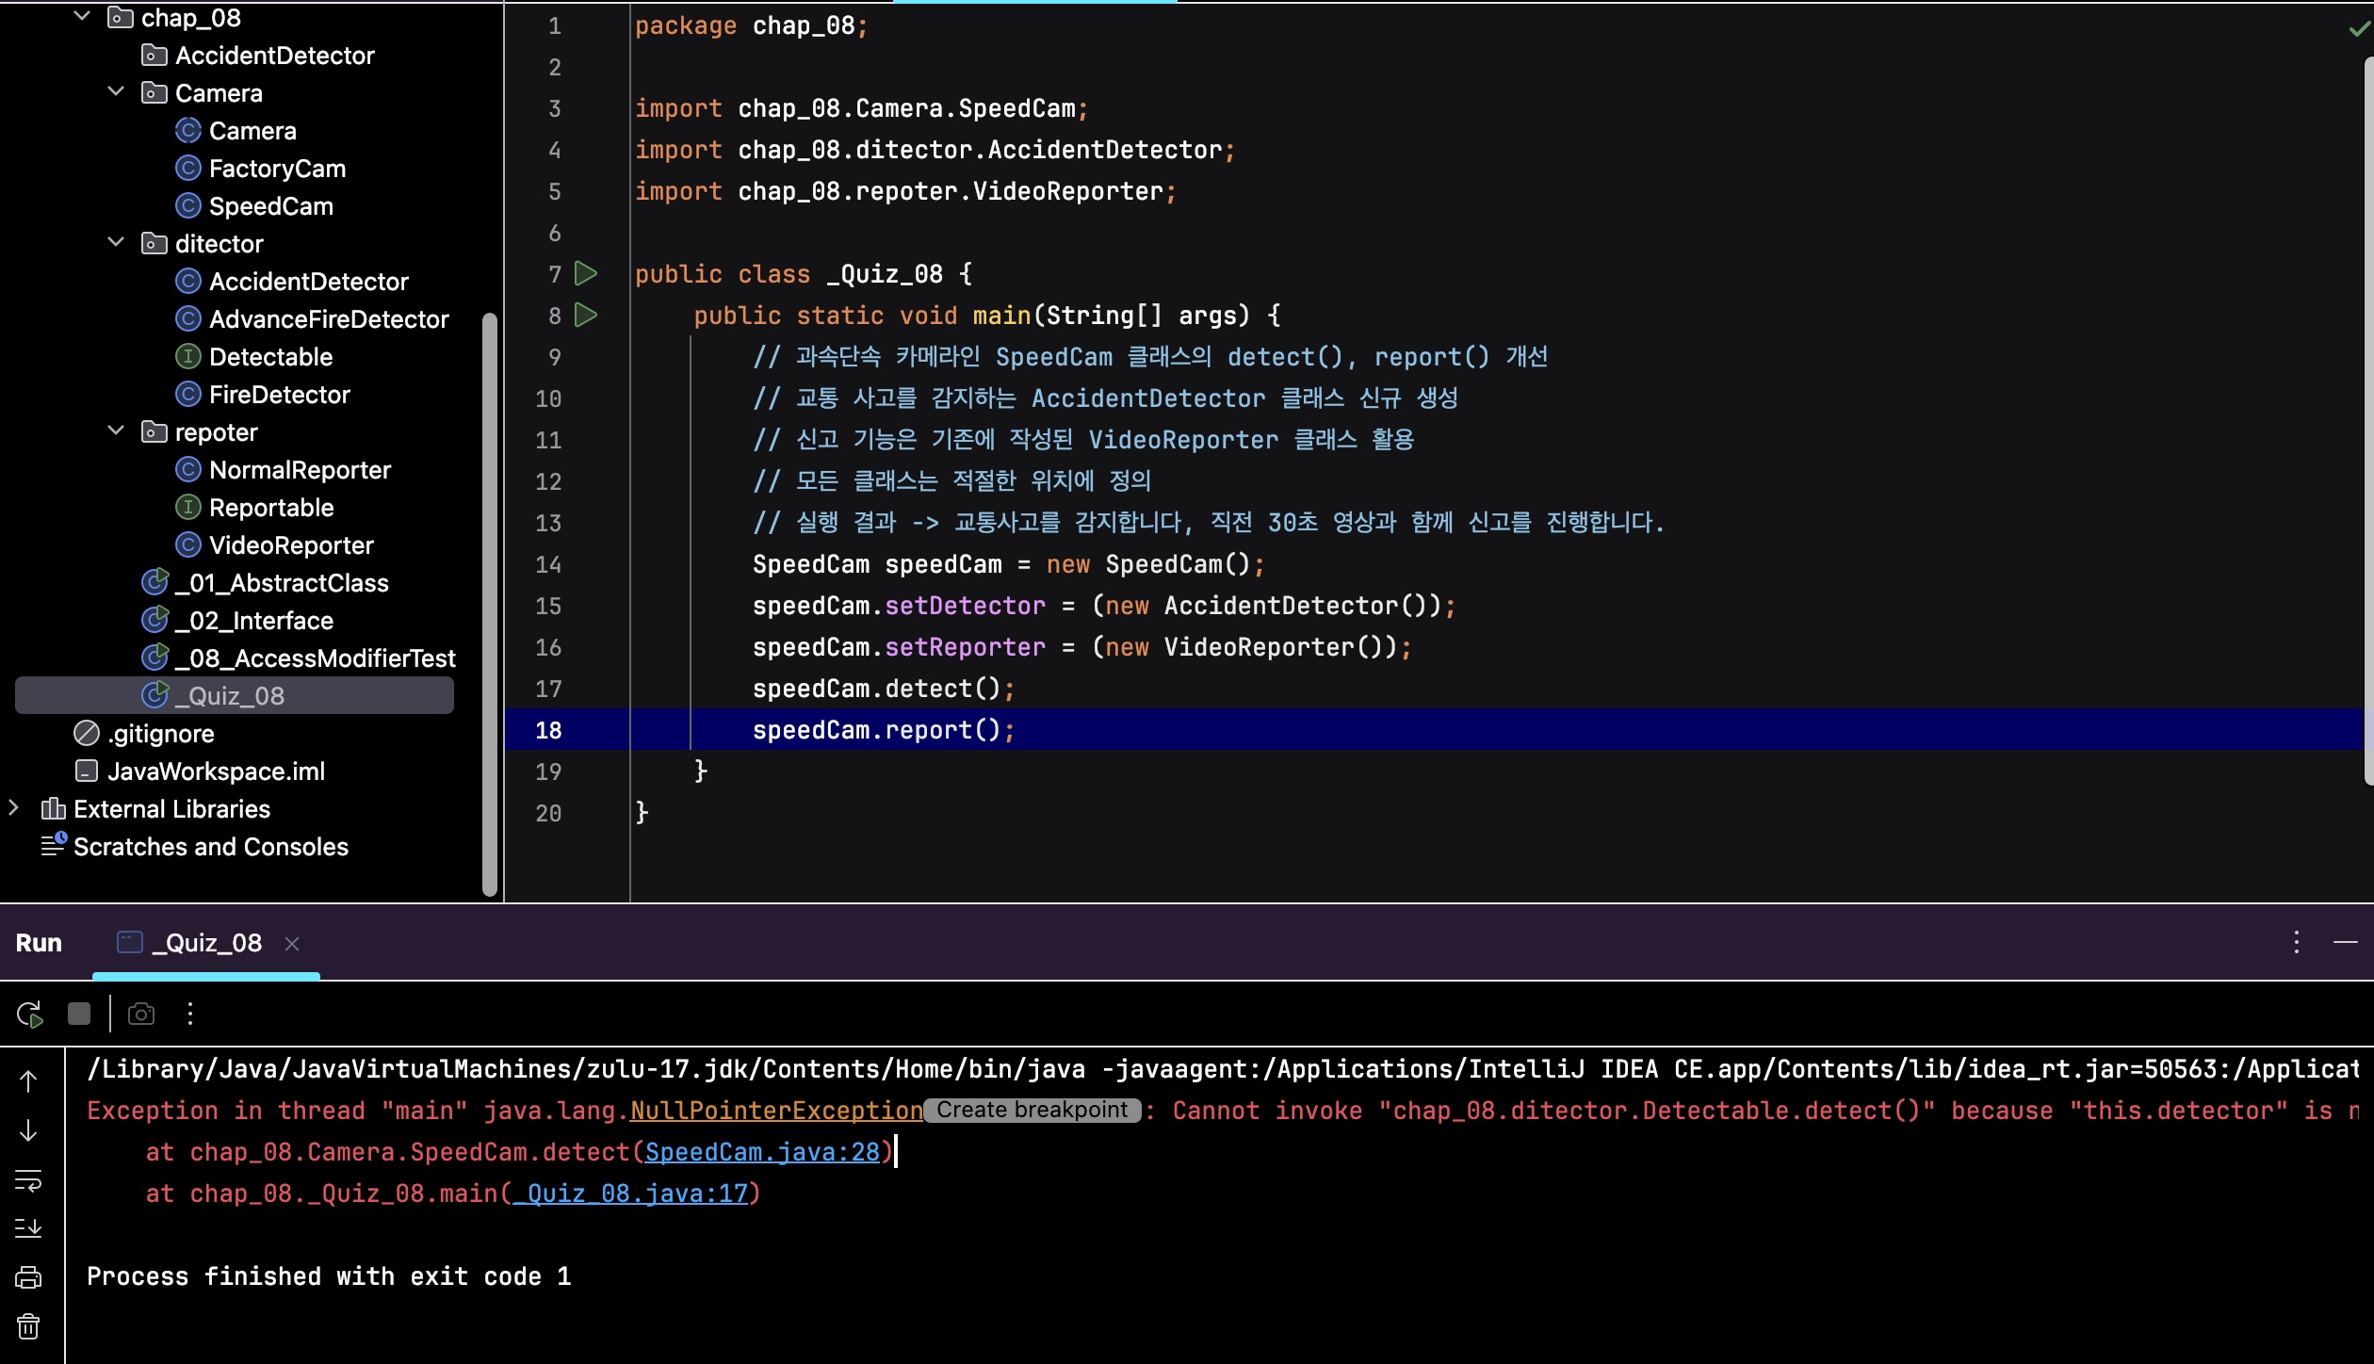The image size is (2374, 1364).
Task: Expand the External Libraries node
Action: [x=14, y=808]
